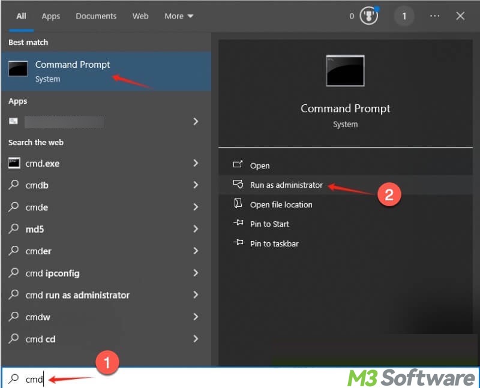The height and width of the screenshot is (388, 480).
Task: Click the search magnifier in the search box
Action: (13, 379)
